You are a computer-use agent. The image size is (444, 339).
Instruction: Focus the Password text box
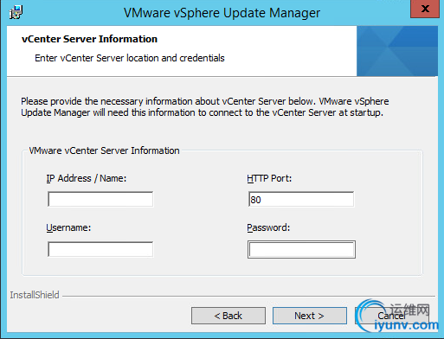pos(301,250)
